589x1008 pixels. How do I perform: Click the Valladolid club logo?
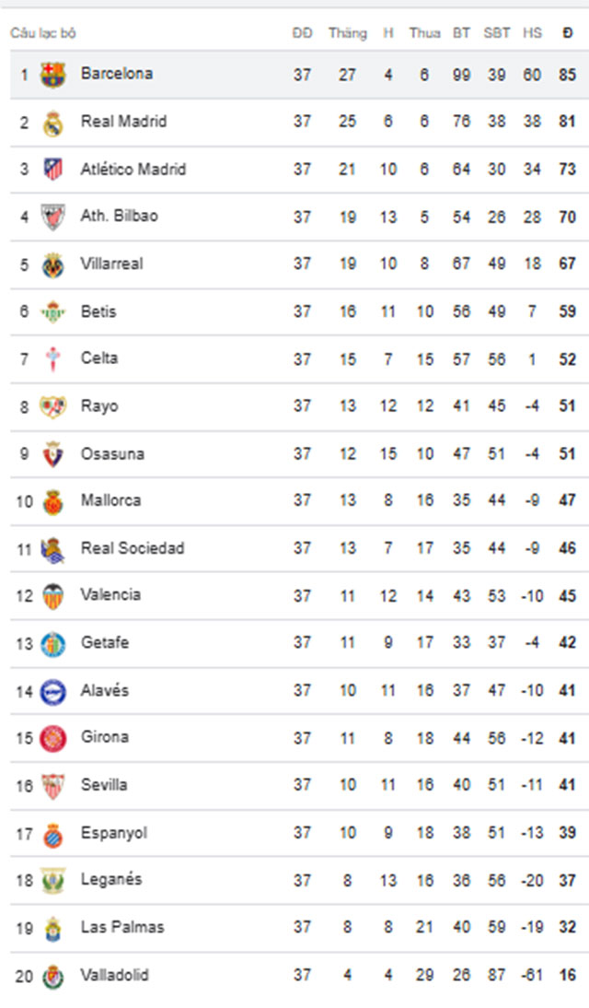pos(52,976)
